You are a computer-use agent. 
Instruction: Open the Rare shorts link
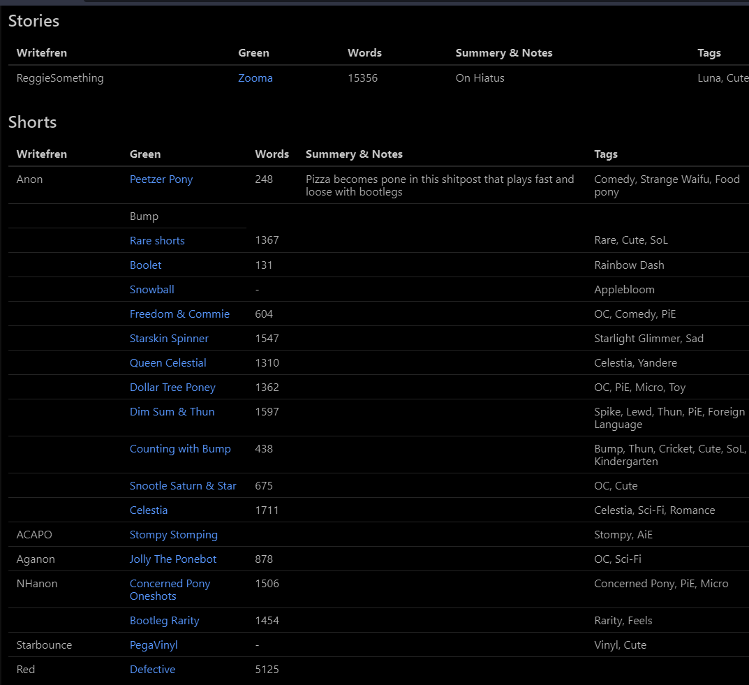tap(157, 240)
